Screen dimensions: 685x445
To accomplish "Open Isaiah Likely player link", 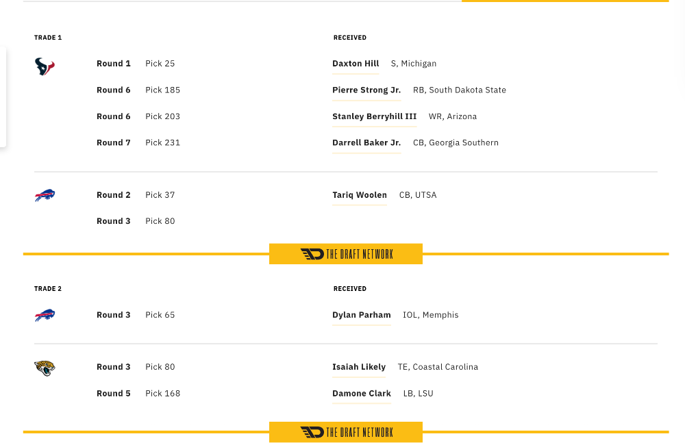I will point(359,367).
